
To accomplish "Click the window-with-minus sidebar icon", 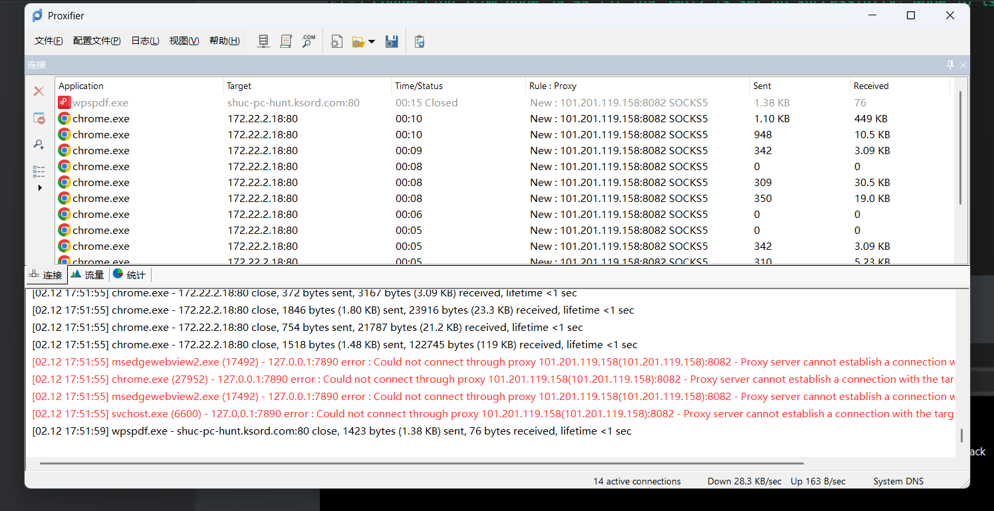I will pos(39,118).
